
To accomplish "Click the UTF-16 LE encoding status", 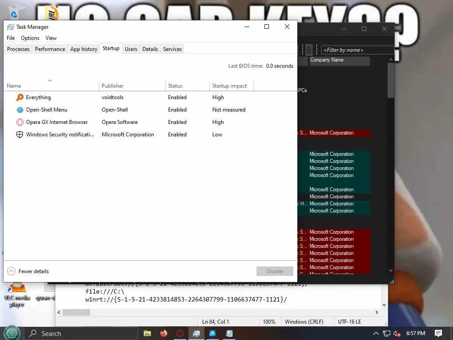I will coord(349,322).
